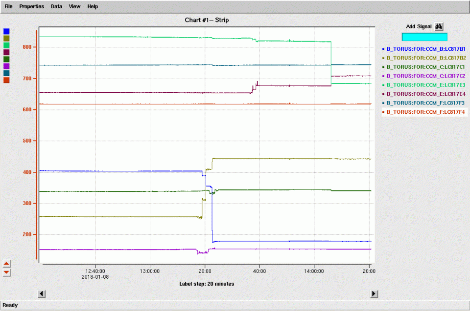Click the binoculars Add Signal search icon

coord(439,27)
